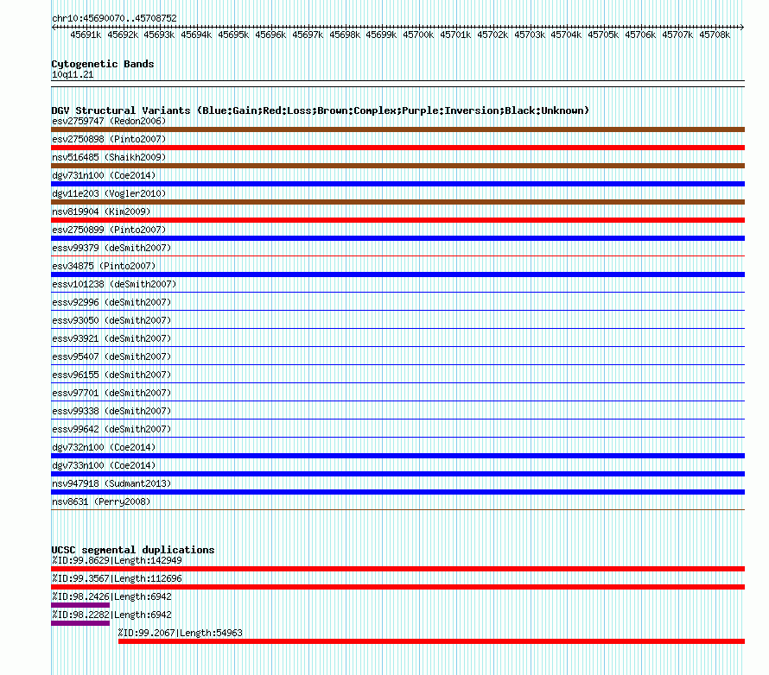
Task: Click the nsv819904 (Kim2009) label
Action: tap(101, 211)
